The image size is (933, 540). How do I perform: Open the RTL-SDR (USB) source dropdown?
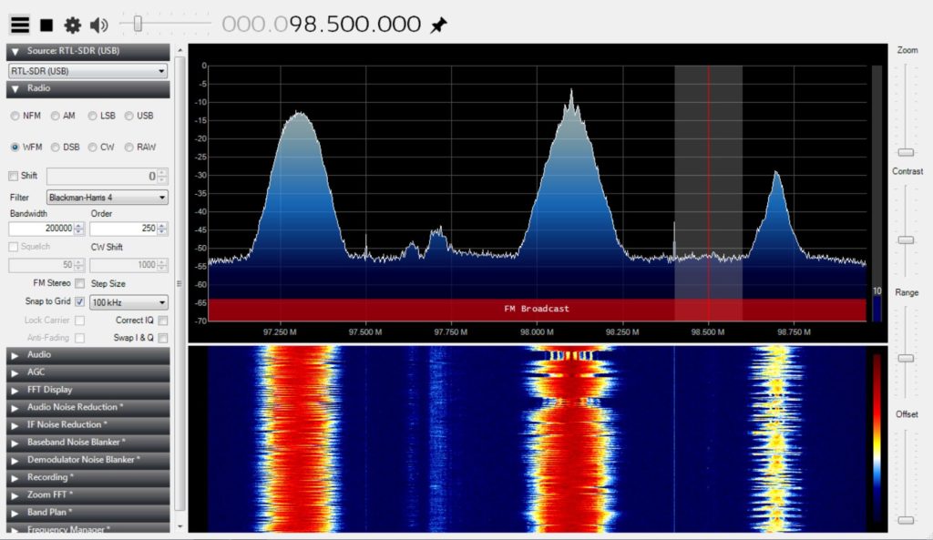[x=87, y=71]
